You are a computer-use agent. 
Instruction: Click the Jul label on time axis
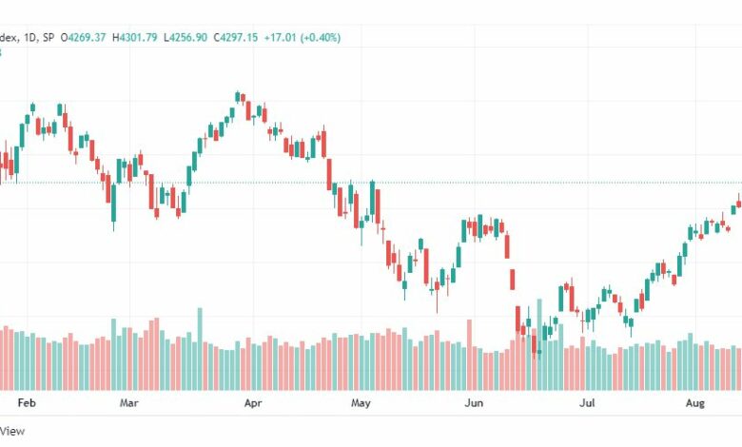pos(587,403)
